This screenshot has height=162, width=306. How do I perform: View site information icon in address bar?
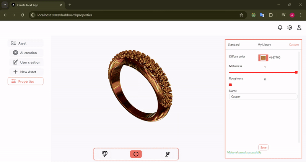(33, 15)
